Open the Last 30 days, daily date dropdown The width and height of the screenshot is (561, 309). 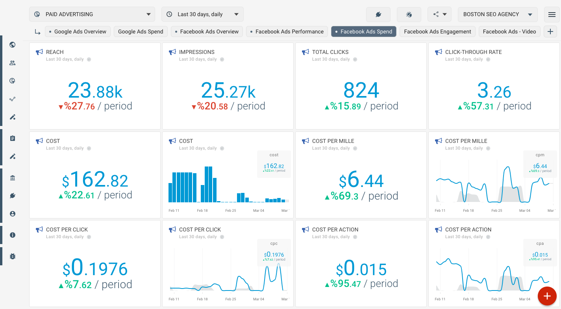pos(202,14)
